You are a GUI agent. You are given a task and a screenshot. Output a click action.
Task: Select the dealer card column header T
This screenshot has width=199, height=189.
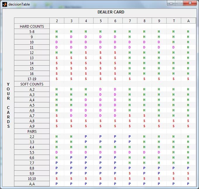pyautogui.click(x=174, y=21)
